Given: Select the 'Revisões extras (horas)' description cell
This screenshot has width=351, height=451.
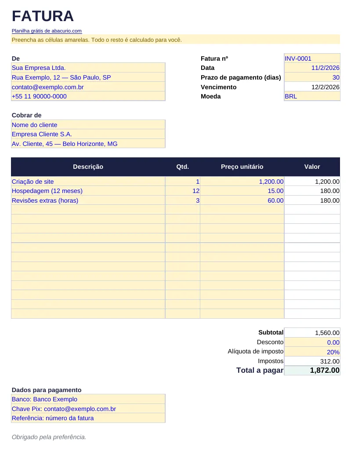Looking at the screenshot, I should [88, 200].
